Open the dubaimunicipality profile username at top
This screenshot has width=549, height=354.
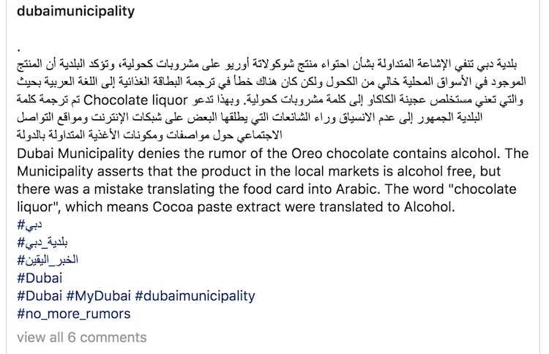point(75,11)
